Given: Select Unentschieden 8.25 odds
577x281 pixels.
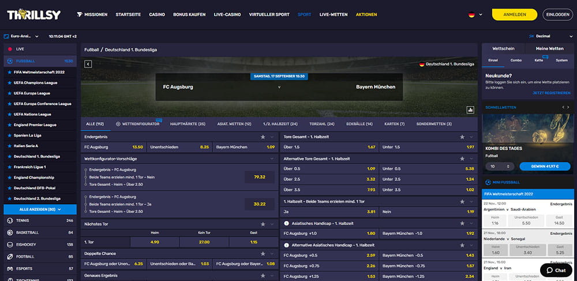Looking at the screenshot, I should pos(179,147).
